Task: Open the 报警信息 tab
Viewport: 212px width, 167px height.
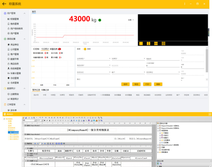Action: pyautogui.click(x=54, y=49)
